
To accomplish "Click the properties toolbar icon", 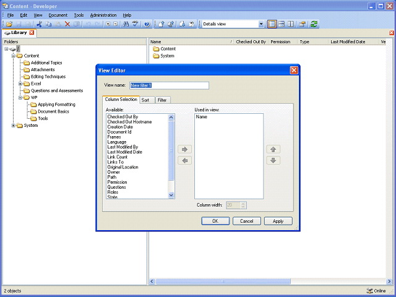I will [303, 24].
